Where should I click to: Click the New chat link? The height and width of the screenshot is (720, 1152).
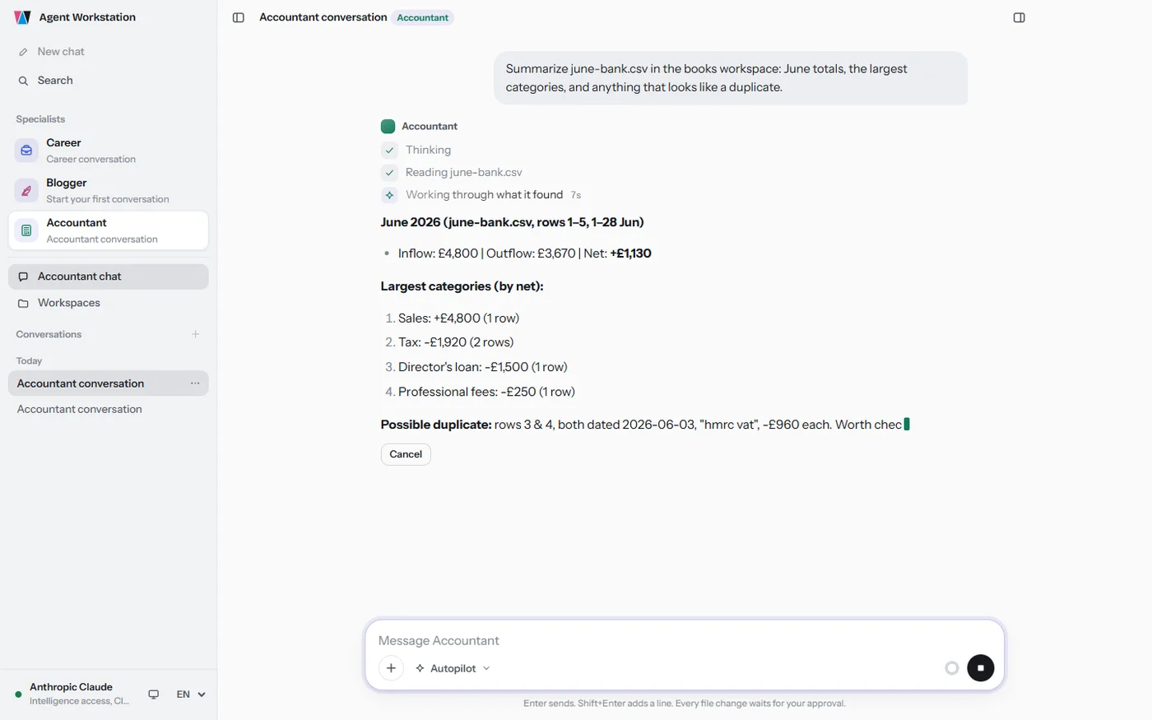[61, 52]
